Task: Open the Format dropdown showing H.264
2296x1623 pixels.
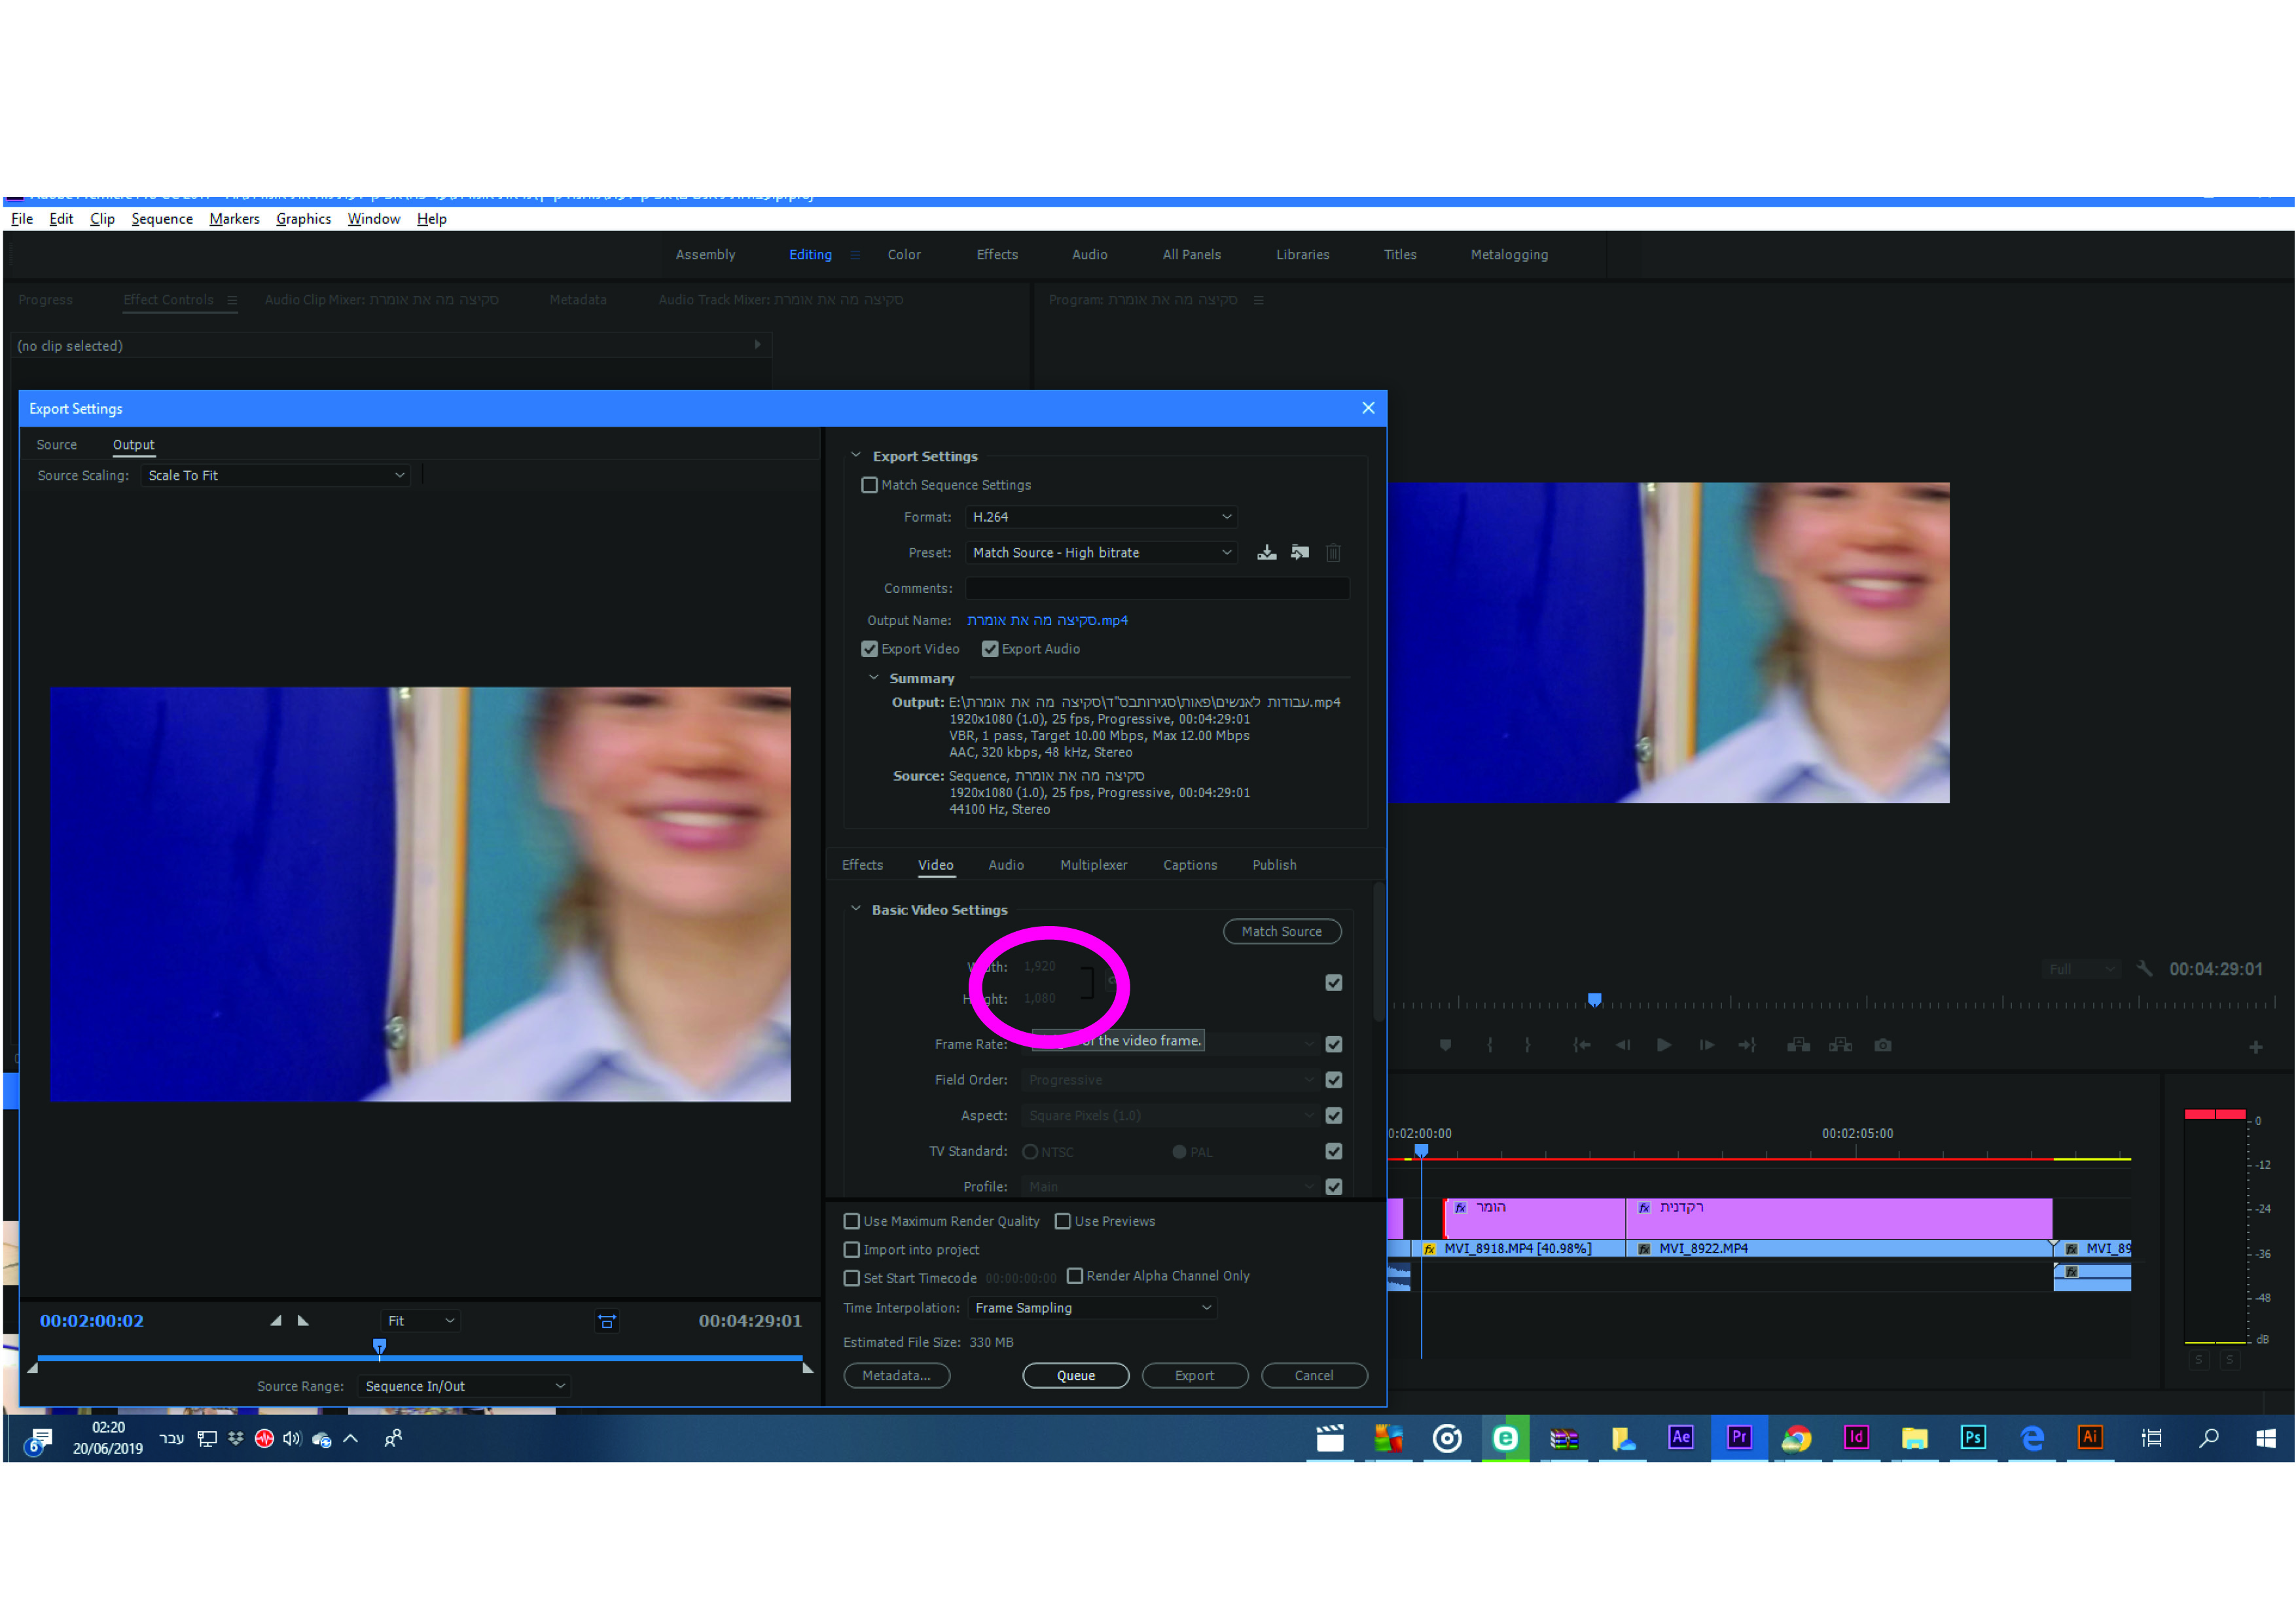Action: (x=1100, y=517)
